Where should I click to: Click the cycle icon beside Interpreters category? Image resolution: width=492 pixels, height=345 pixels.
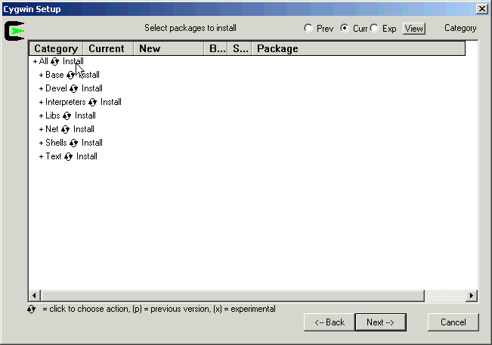92,102
